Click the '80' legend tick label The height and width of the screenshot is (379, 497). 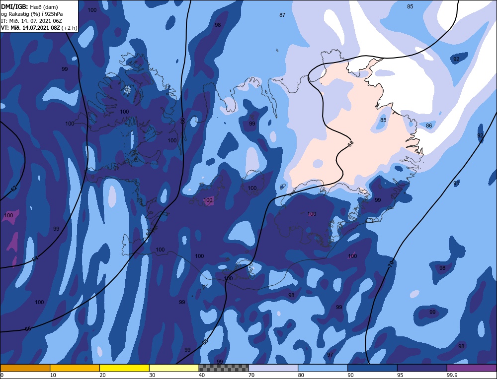pos(301,375)
